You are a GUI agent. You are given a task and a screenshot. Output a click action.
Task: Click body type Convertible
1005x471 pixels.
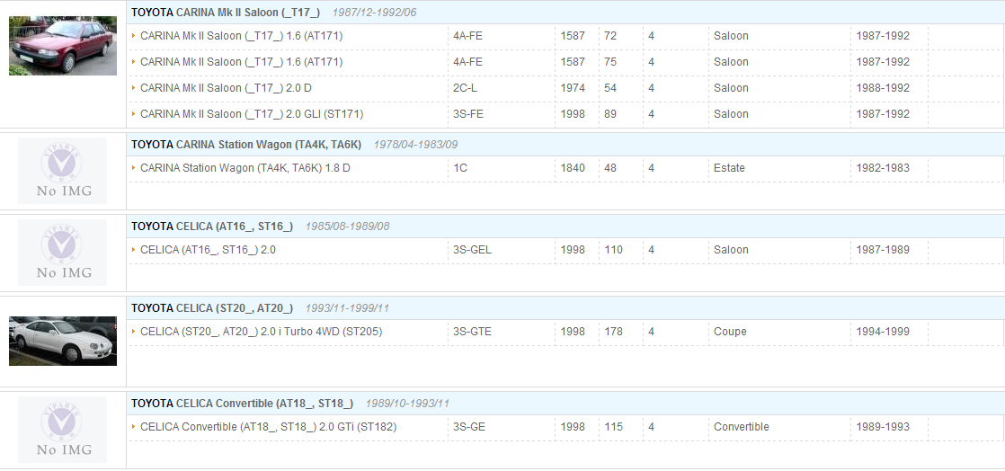pyautogui.click(x=742, y=427)
